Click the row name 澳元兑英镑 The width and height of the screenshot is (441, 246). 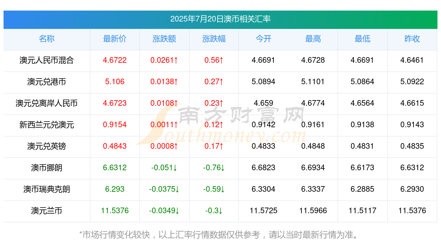tap(47, 146)
